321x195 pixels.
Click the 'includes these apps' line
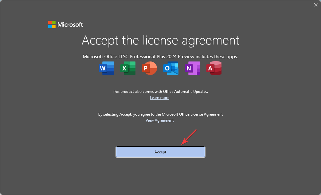coord(160,57)
